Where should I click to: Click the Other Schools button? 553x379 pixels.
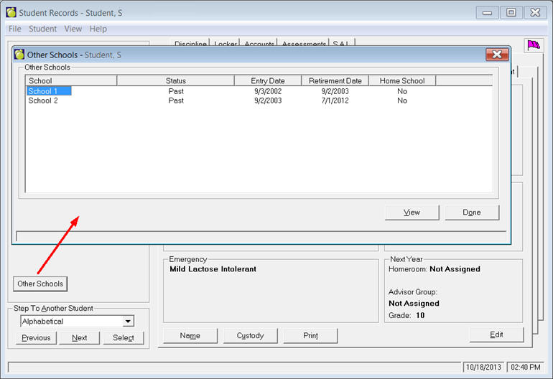(x=40, y=284)
